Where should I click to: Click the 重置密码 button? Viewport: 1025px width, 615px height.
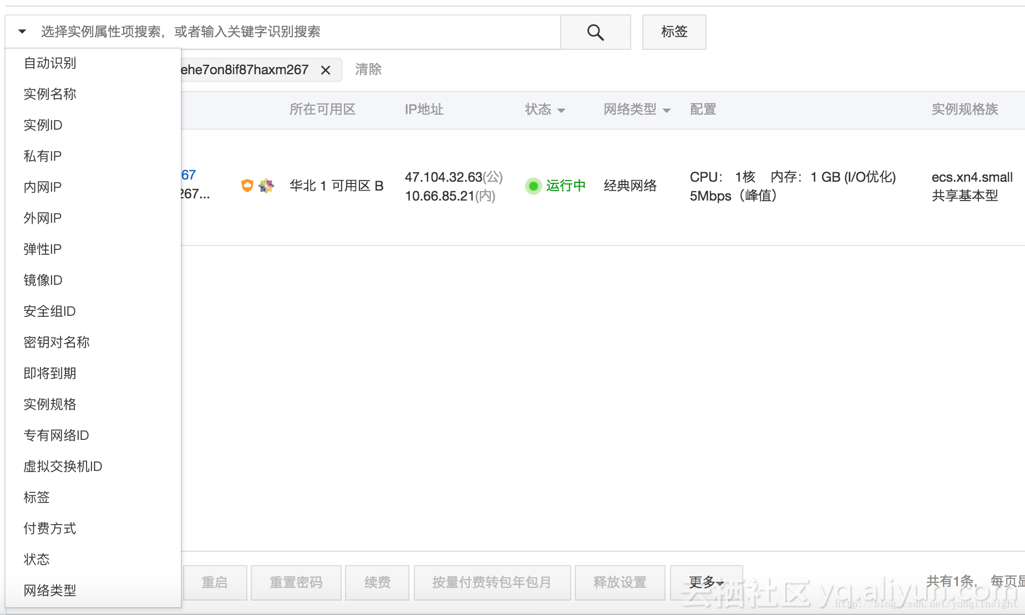pos(296,583)
